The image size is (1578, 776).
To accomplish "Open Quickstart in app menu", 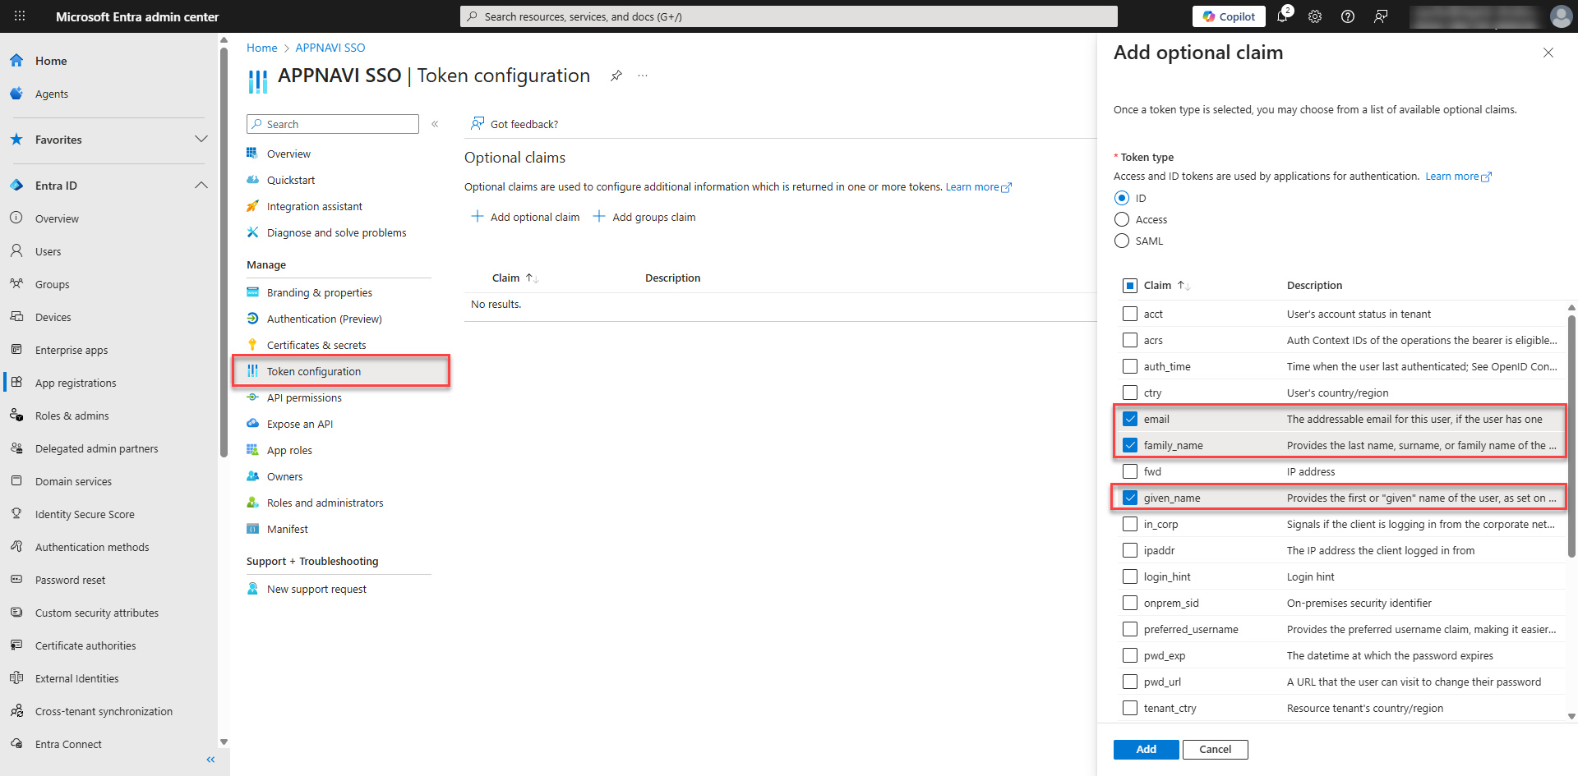I will [x=291, y=180].
